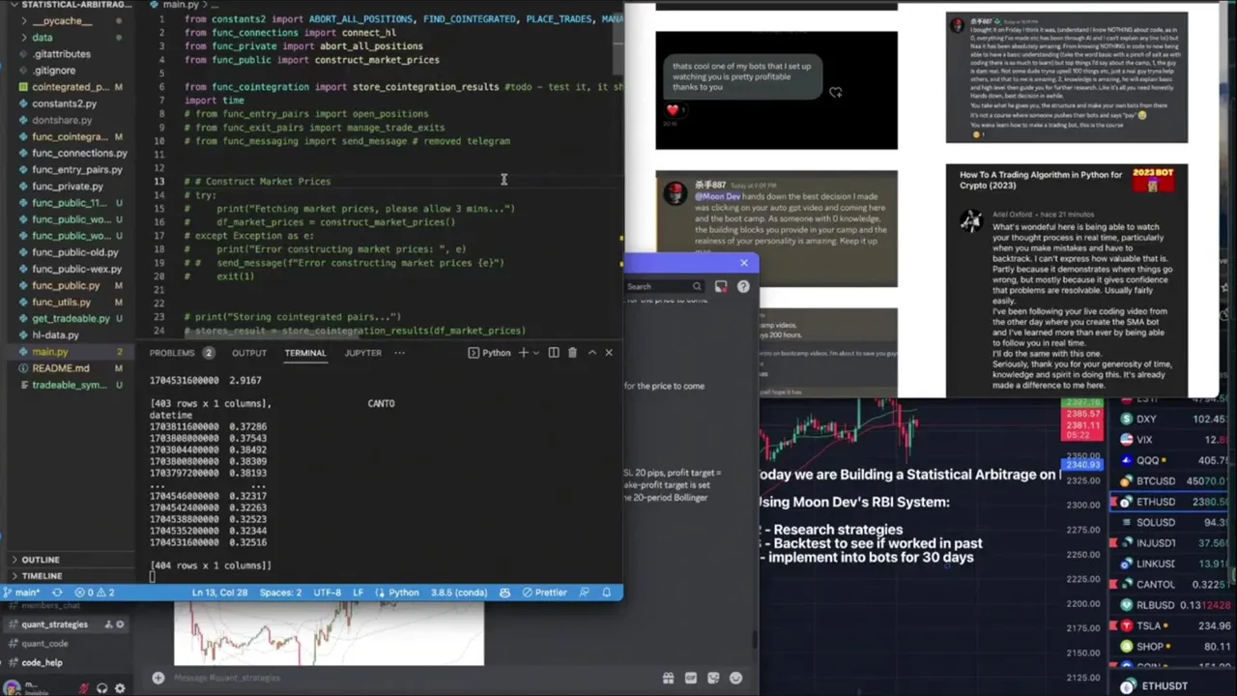
Task: Collapse the STATISTICAL-ARBITRAGE project root
Action: pos(68,4)
